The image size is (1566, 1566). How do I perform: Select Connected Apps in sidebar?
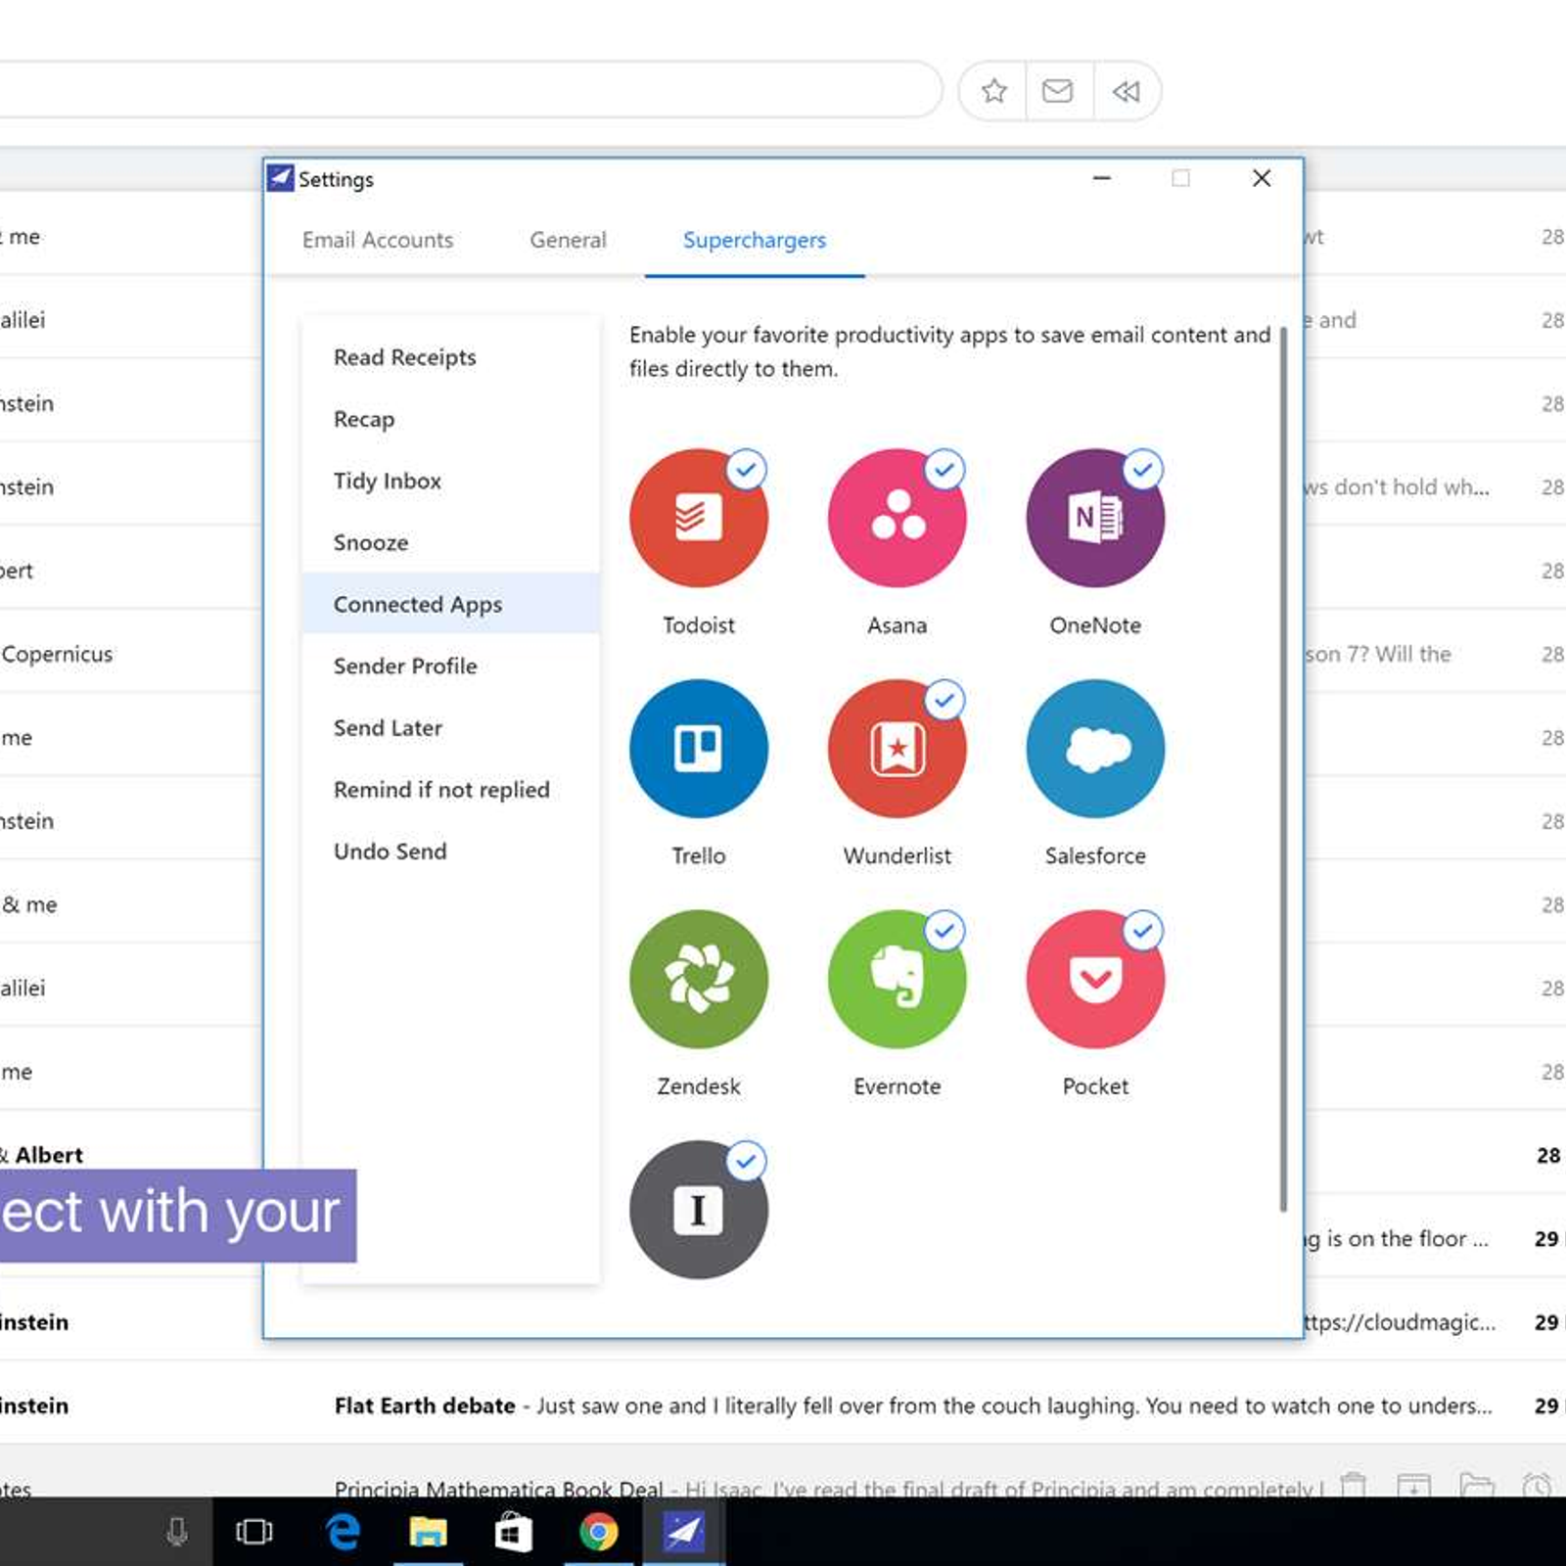click(x=451, y=604)
